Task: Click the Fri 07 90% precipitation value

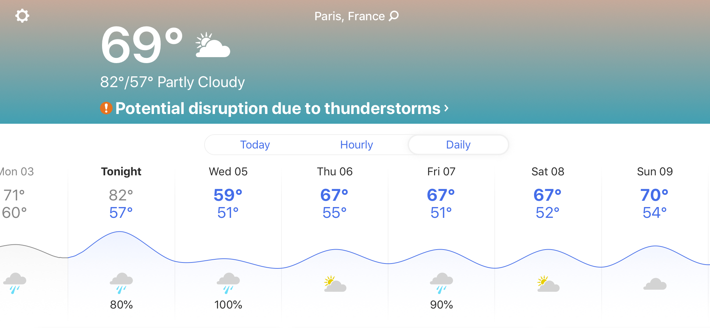Action: [x=441, y=305]
